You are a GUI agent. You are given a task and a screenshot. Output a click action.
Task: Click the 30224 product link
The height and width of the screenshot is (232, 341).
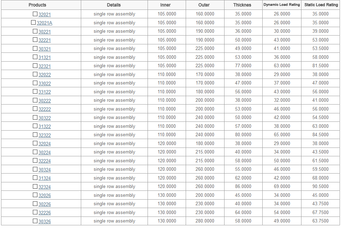(x=44, y=152)
